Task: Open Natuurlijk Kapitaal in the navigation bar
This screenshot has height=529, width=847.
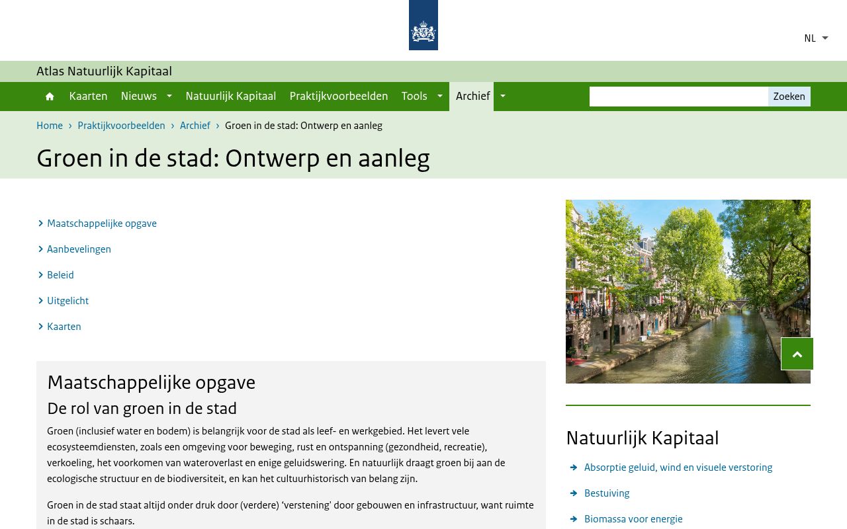Action: (x=231, y=97)
